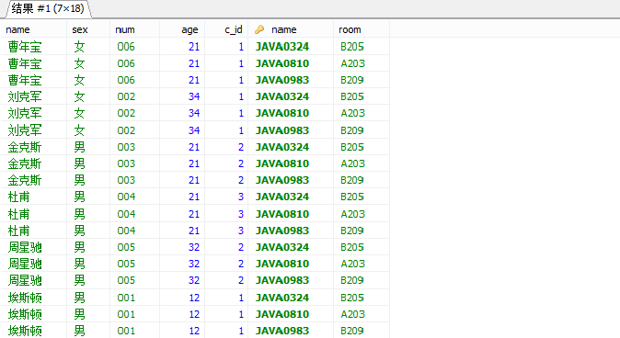Click 男 in 金克斯's JAVA0324 row

pyautogui.click(x=79, y=147)
